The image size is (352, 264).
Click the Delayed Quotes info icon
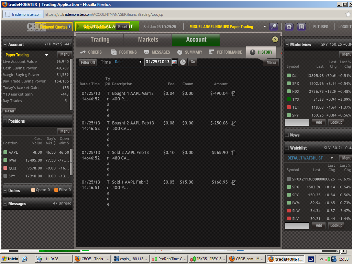click(x=69, y=26)
